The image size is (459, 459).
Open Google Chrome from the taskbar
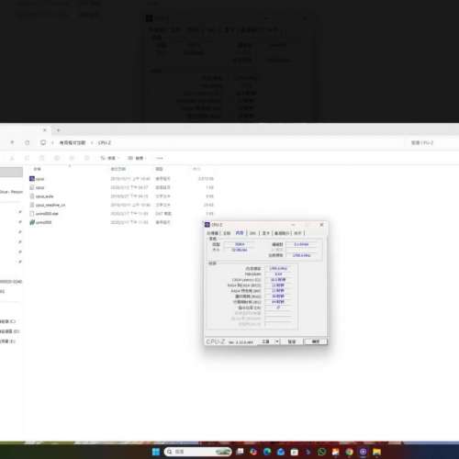tap(349, 452)
